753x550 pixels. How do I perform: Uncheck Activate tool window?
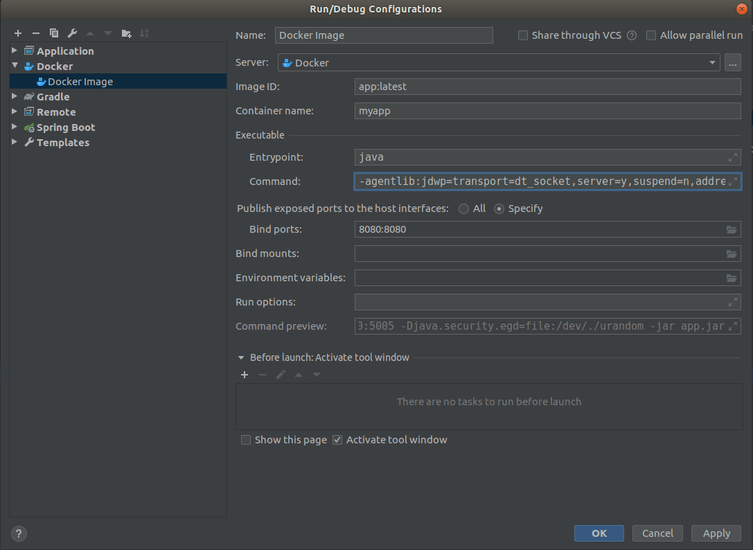(x=337, y=440)
